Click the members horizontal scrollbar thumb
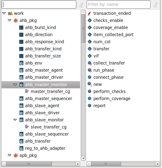 pyautogui.click(x=106, y=164)
